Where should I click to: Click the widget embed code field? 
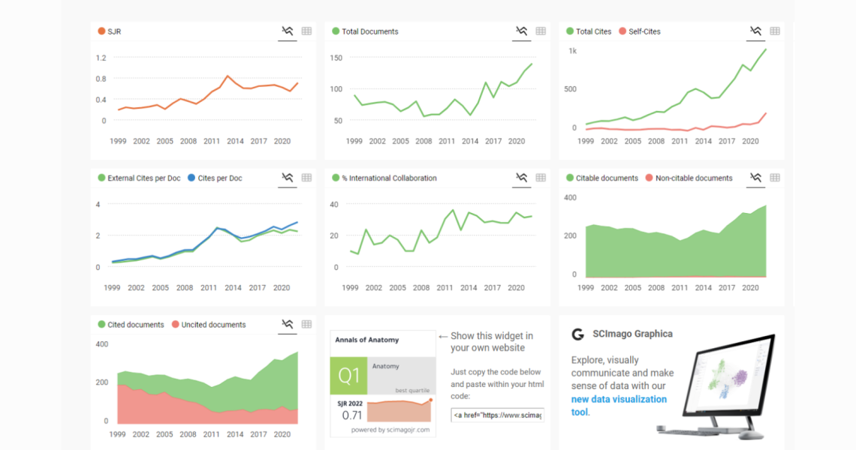[x=497, y=415]
